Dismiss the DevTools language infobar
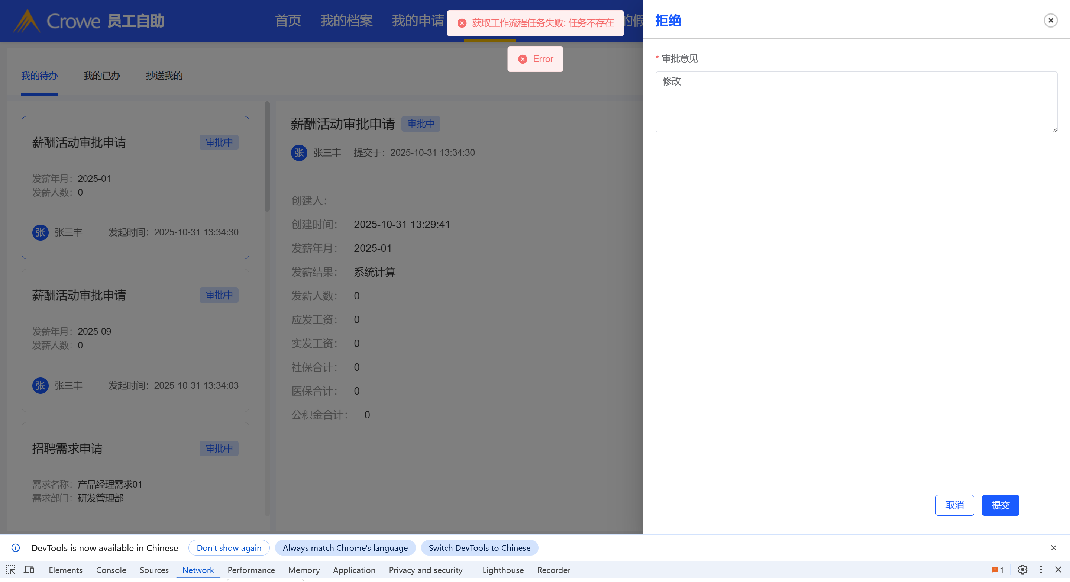The image size is (1070, 582). [x=1053, y=548]
